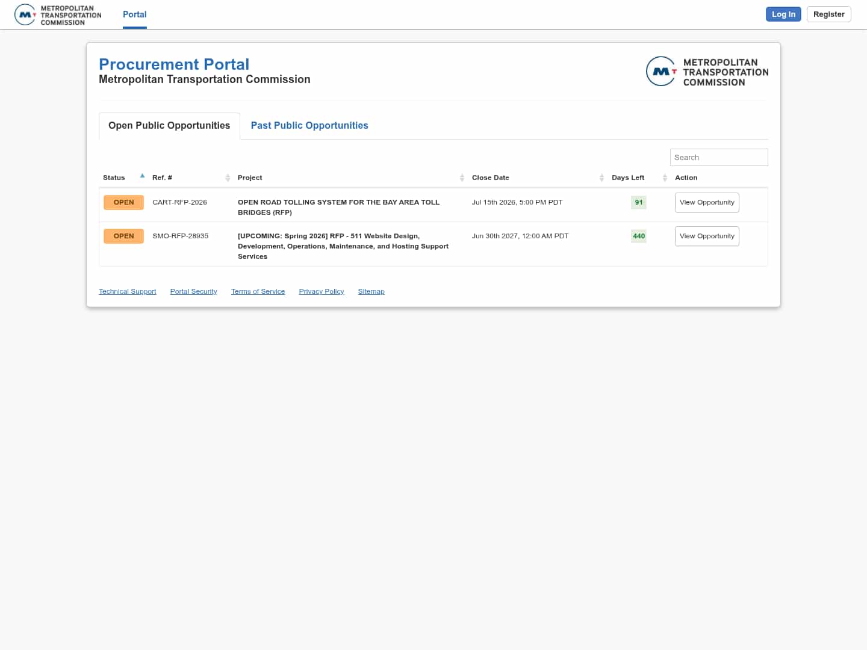This screenshot has height=650, width=867.
Task: View Opportunity for Open Road Tolling RFP
Action: pyautogui.click(x=706, y=202)
